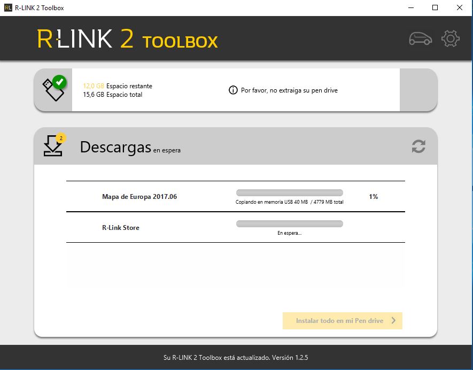
Task: Open settings gear icon
Action: pos(451,38)
